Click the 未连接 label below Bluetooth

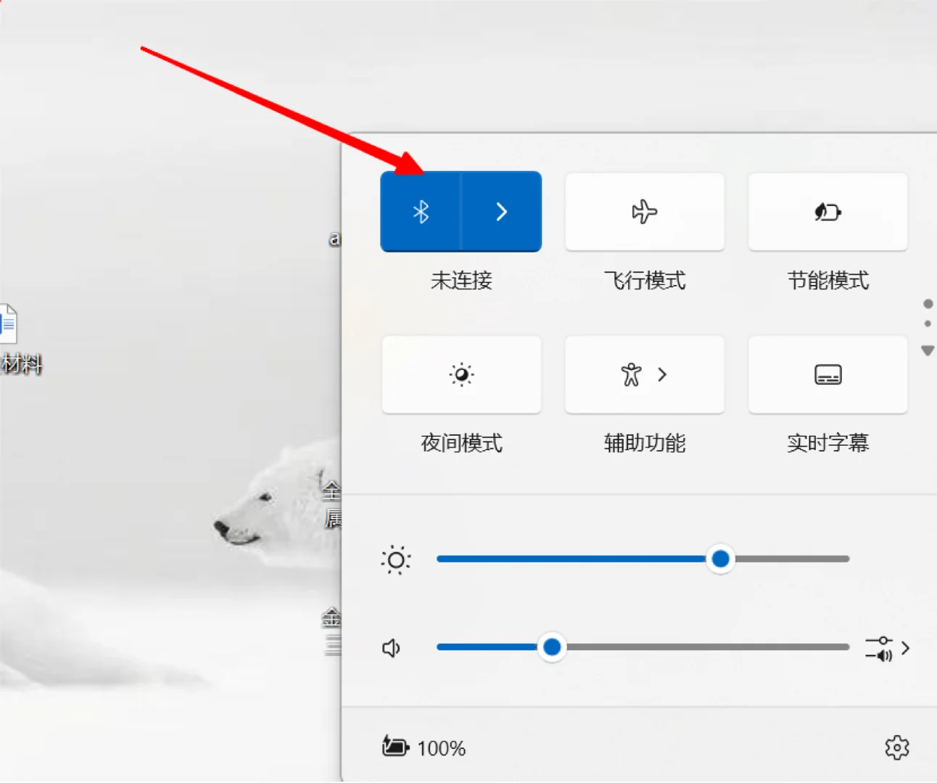click(x=461, y=281)
